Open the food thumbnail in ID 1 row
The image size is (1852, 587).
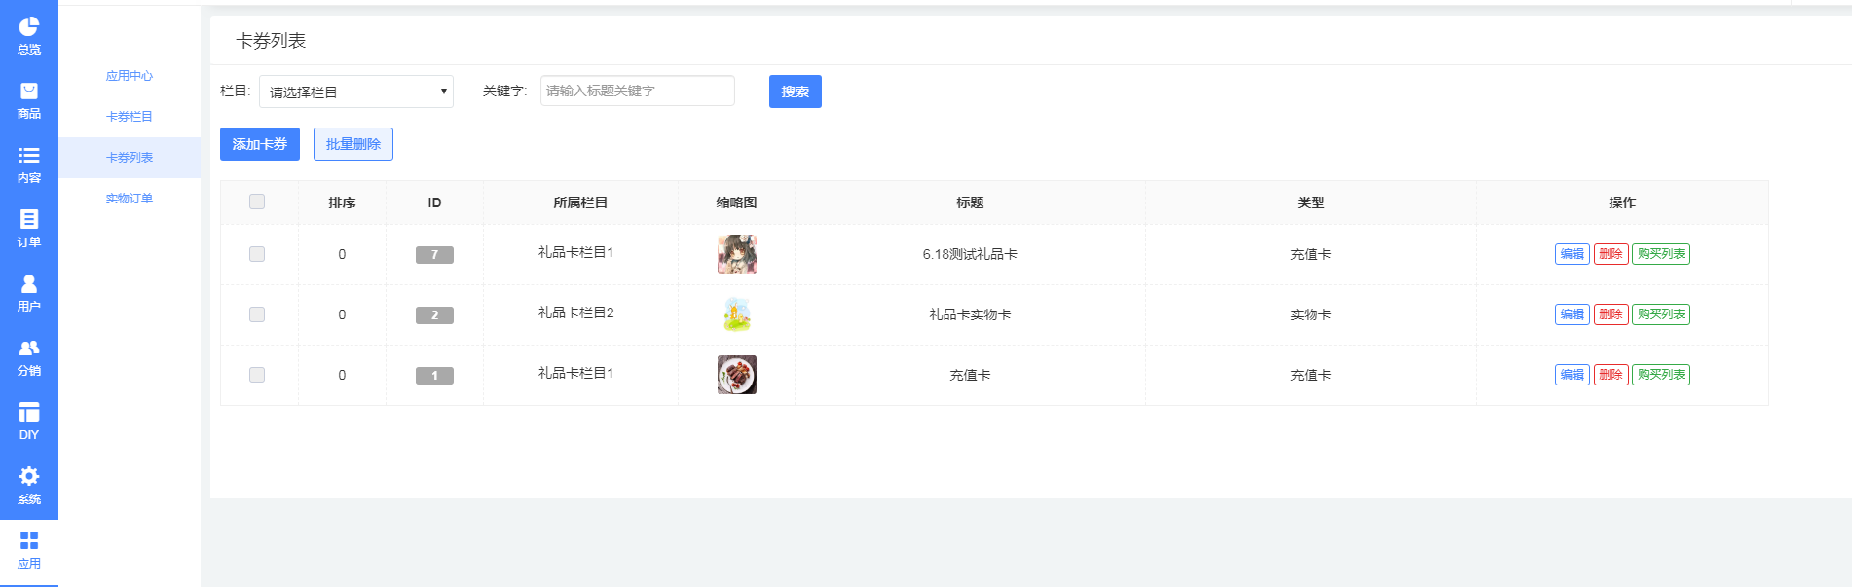click(737, 375)
